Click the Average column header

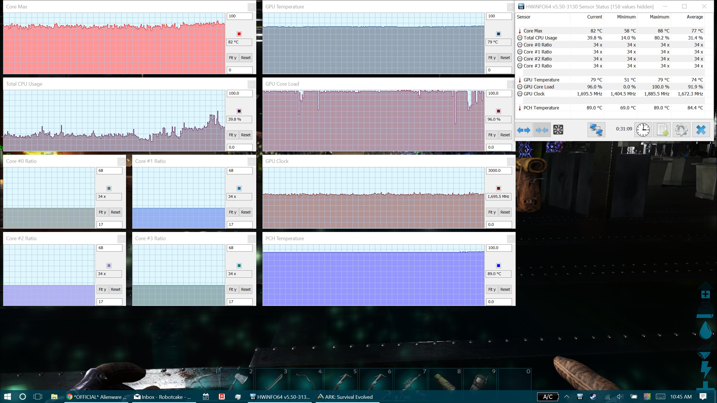[688, 17]
